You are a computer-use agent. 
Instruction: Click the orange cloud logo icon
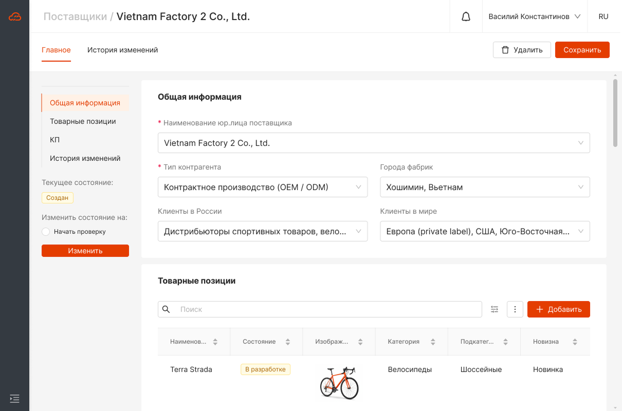14,16
